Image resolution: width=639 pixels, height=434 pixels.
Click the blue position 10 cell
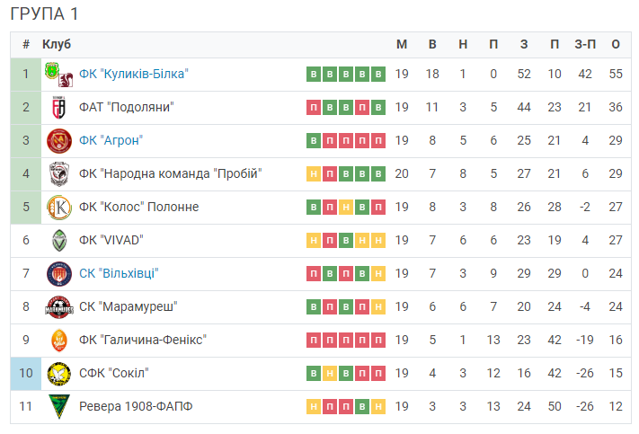[x=26, y=374]
